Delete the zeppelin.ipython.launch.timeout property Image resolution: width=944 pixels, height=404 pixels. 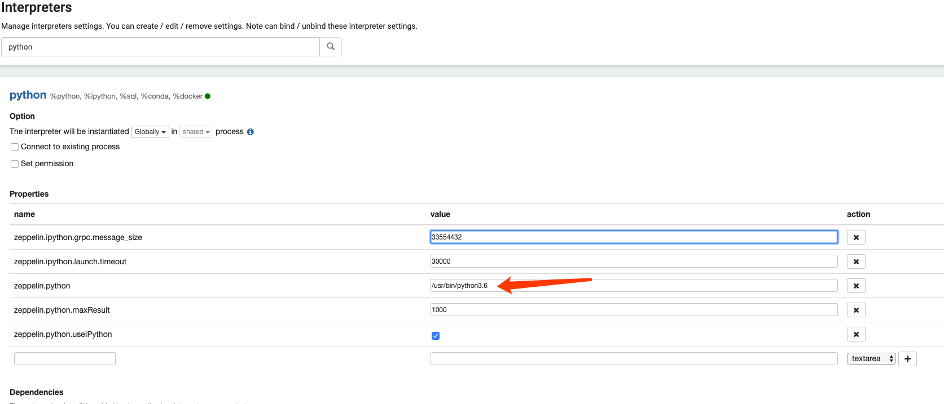tap(855, 261)
